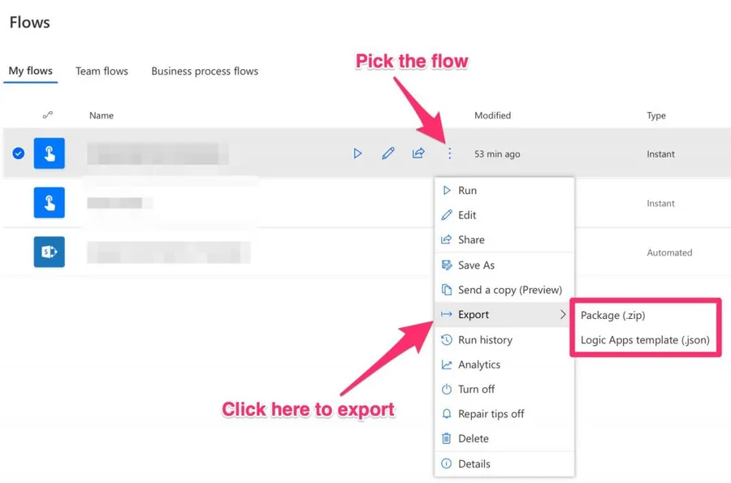Select Turn off in context menu
Screen dimensions: 731x483
pos(476,389)
